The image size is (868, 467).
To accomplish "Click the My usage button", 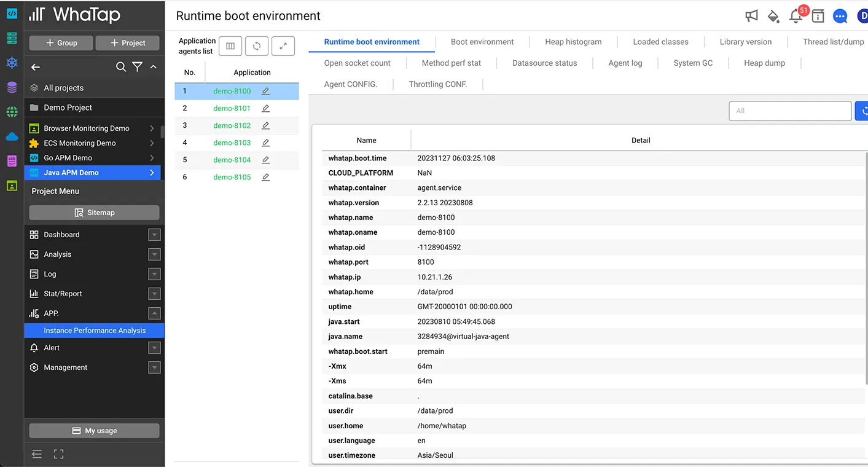I will [94, 431].
